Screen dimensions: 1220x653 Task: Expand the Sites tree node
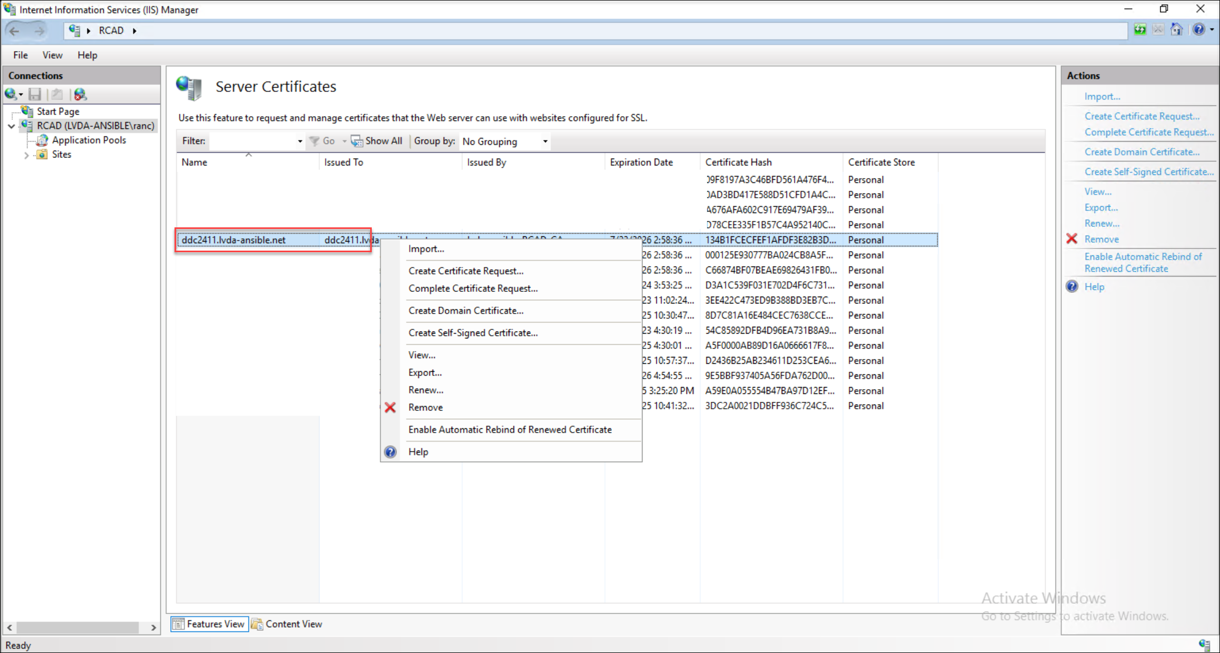point(26,153)
